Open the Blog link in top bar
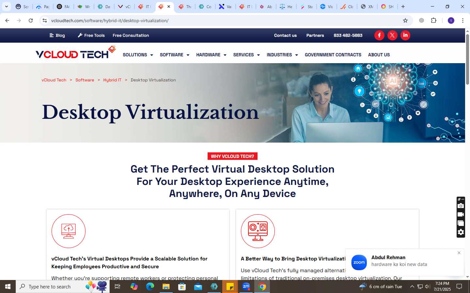 pos(57,35)
